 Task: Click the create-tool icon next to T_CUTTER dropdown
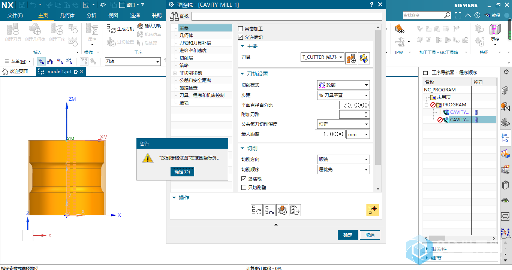coord(351,58)
